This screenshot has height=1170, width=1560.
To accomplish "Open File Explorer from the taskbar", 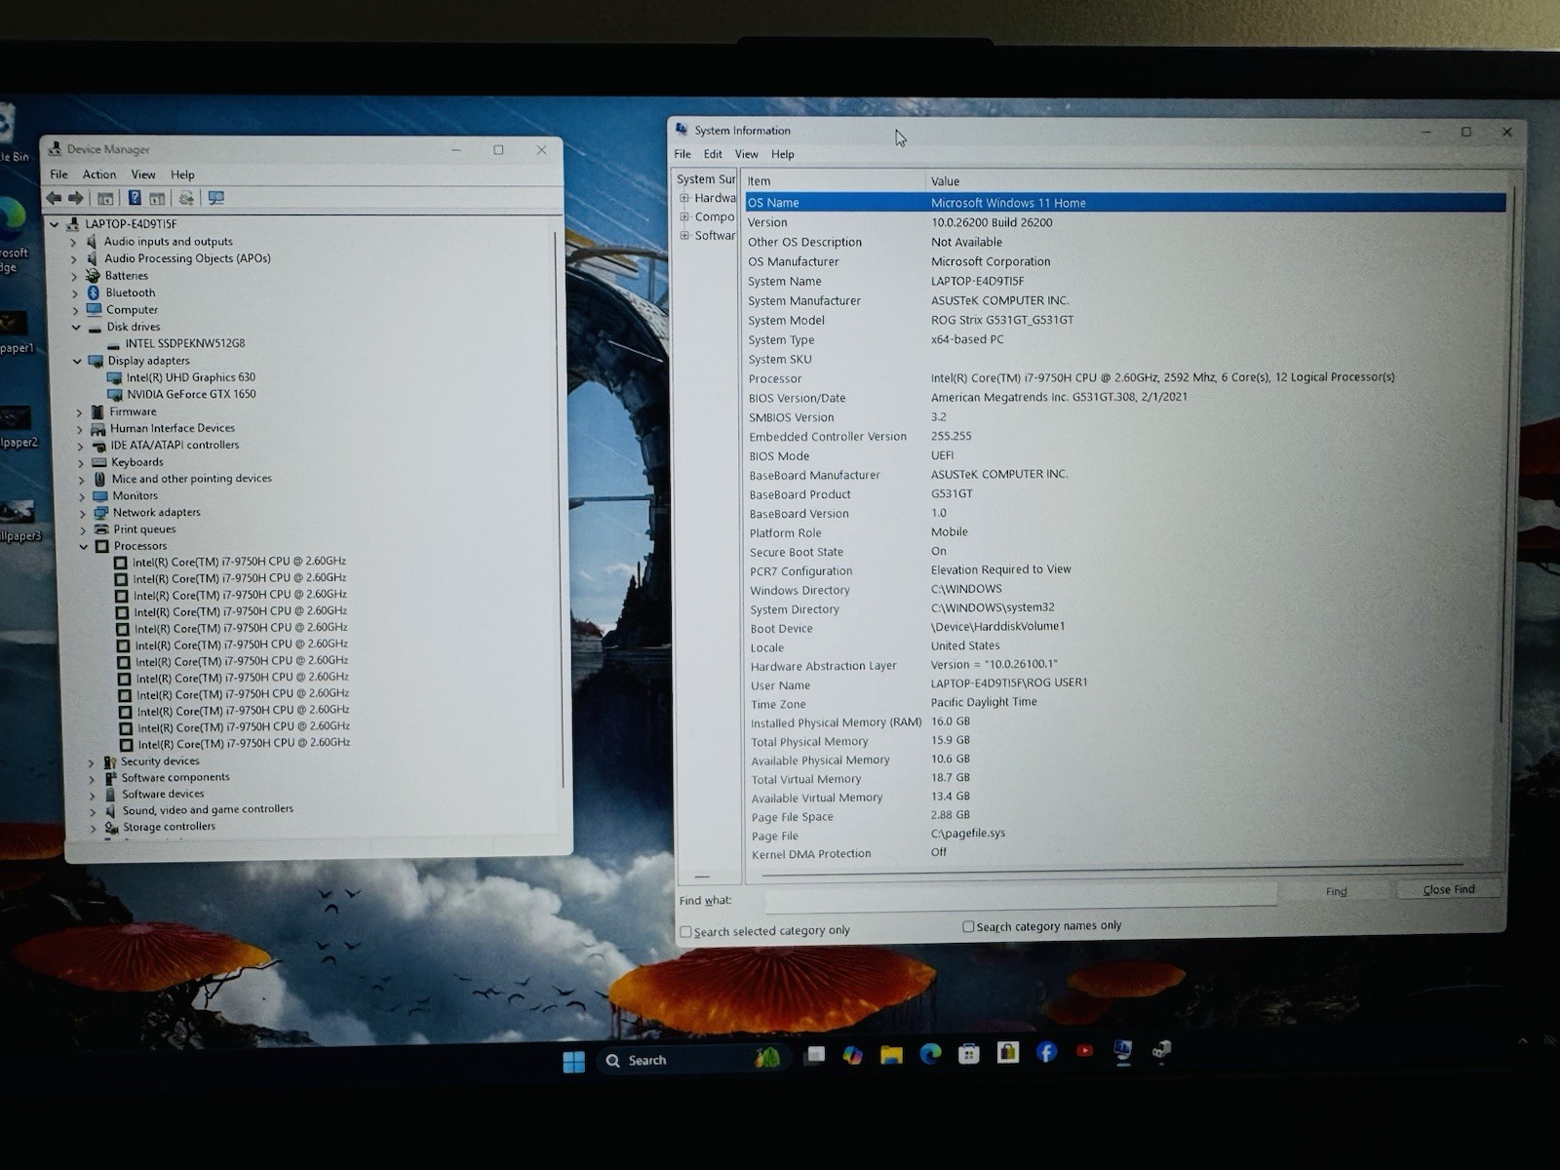I will [891, 1055].
